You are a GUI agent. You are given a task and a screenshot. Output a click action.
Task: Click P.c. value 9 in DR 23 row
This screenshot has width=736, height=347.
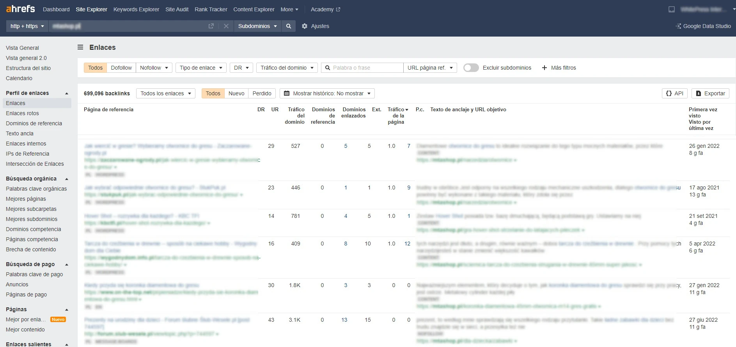point(409,188)
